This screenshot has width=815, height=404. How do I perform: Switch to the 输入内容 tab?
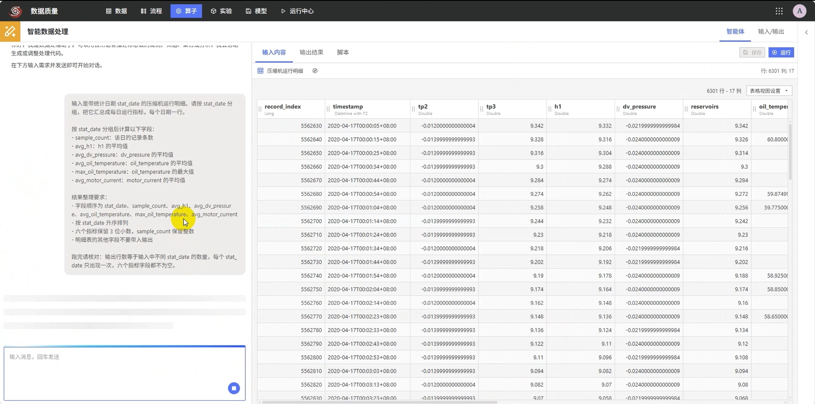[x=274, y=53]
